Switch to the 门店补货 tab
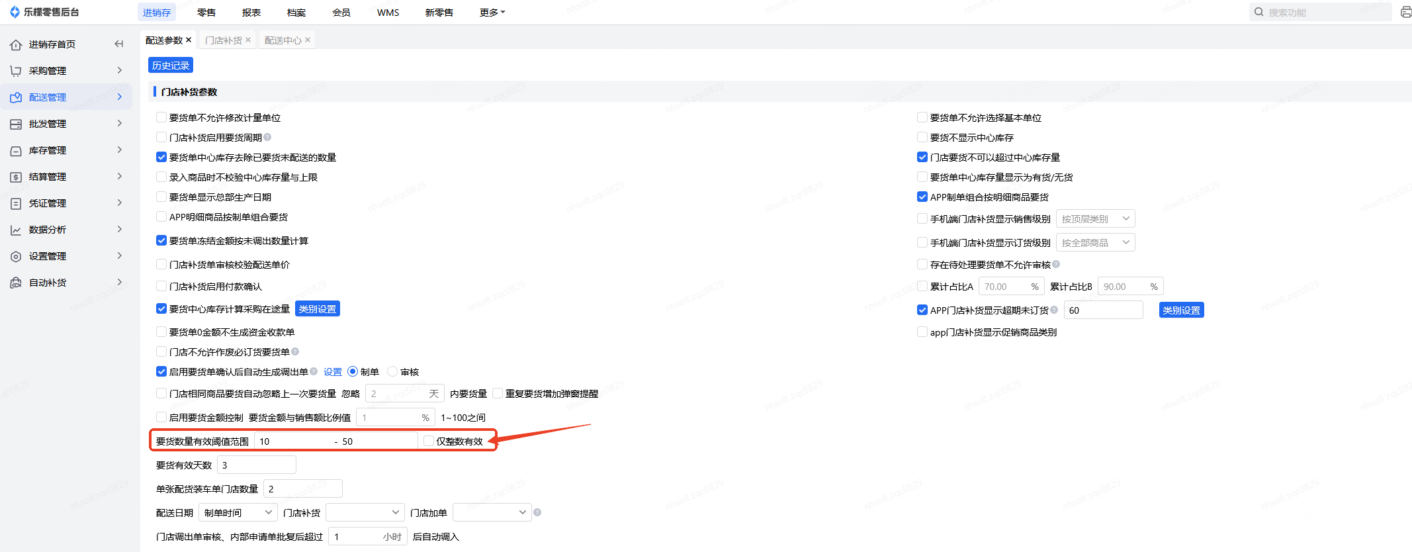1412x552 pixels. [224, 40]
